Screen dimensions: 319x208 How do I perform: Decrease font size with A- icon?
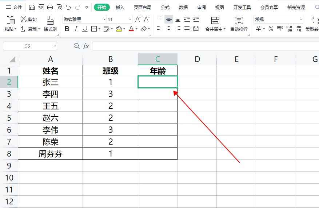coord(147,19)
